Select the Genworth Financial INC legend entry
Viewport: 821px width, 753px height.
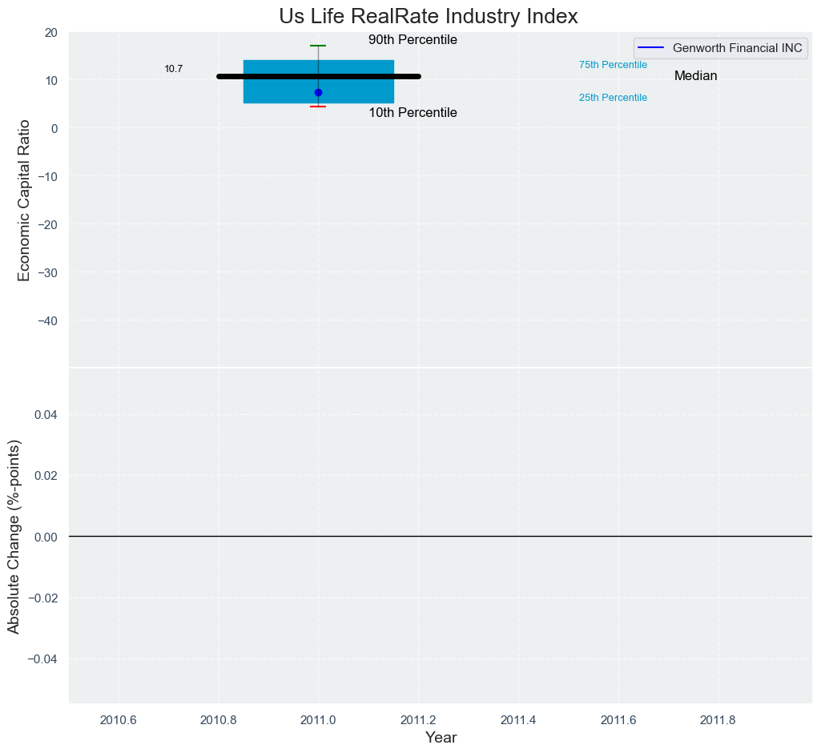click(x=737, y=48)
